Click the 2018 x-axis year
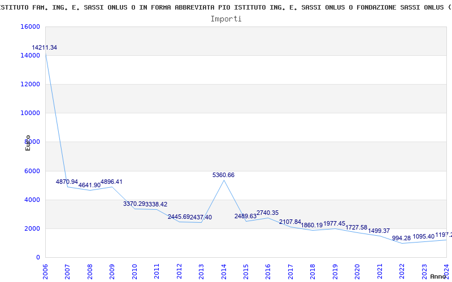The image size is (452, 282). pos(313,272)
